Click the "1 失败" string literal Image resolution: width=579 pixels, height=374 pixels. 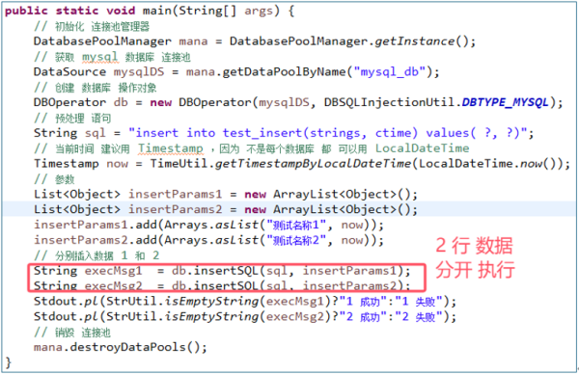coord(419,302)
